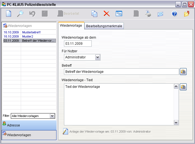
Task: Open the Alle Wiedervorlagen filter dropdown
Action: (52, 116)
